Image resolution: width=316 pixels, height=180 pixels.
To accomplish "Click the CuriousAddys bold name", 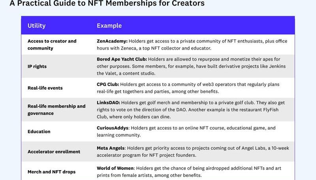I will coord(113,128).
